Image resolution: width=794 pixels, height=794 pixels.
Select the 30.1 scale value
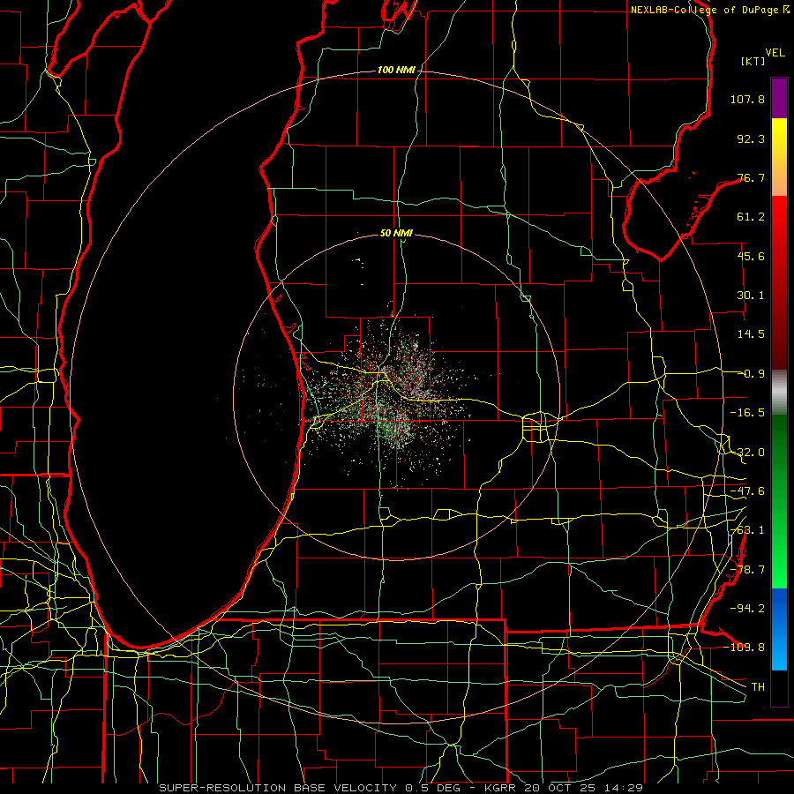coord(751,296)
